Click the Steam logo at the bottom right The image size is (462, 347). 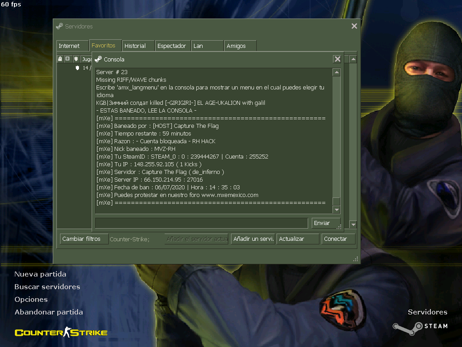point(420,328)
